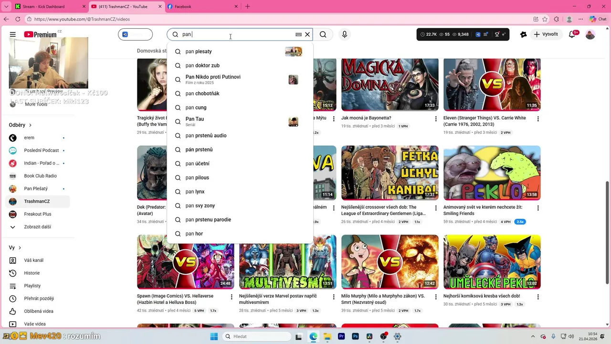Open the Vytvořit create button
The width and height of the screenshot is (611, 344).
[546, 34]
